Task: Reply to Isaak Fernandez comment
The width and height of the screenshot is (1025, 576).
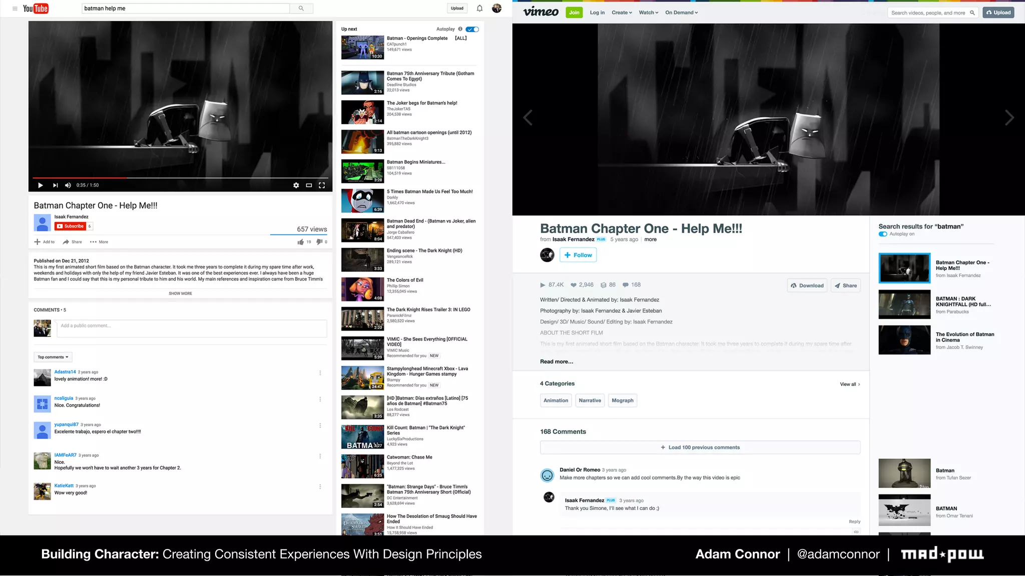Action: [x=854, y=521]
